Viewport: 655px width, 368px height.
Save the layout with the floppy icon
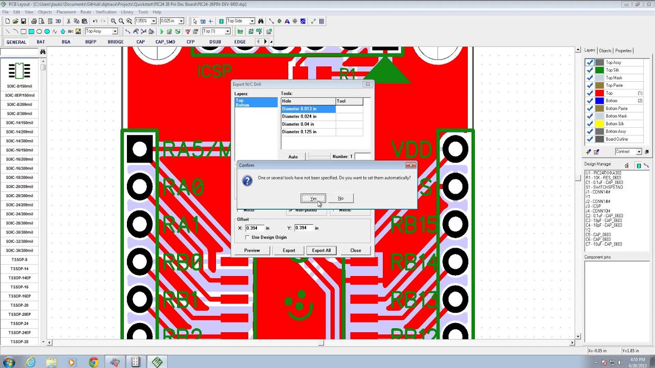(x=24, y=21)
